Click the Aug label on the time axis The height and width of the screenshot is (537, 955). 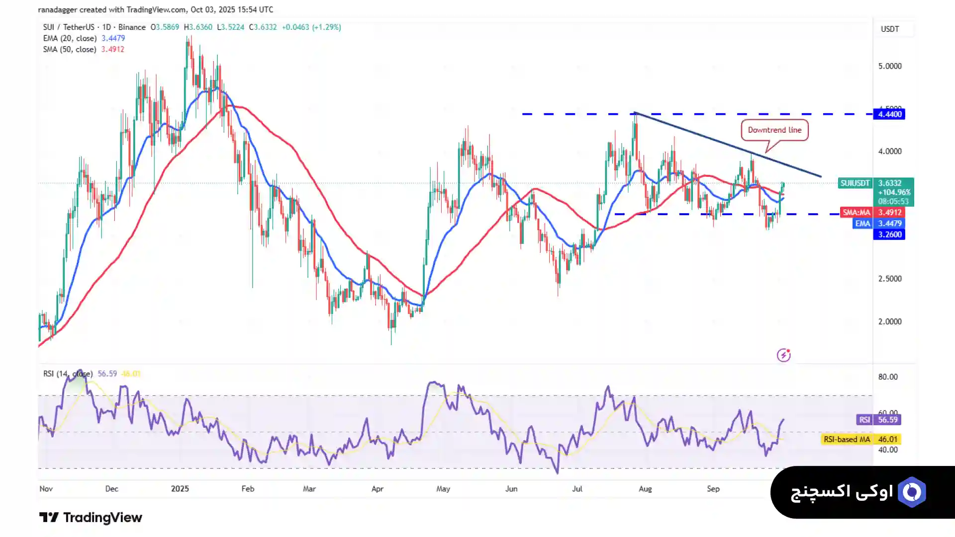pyautogui.click(x=645, y=489)
